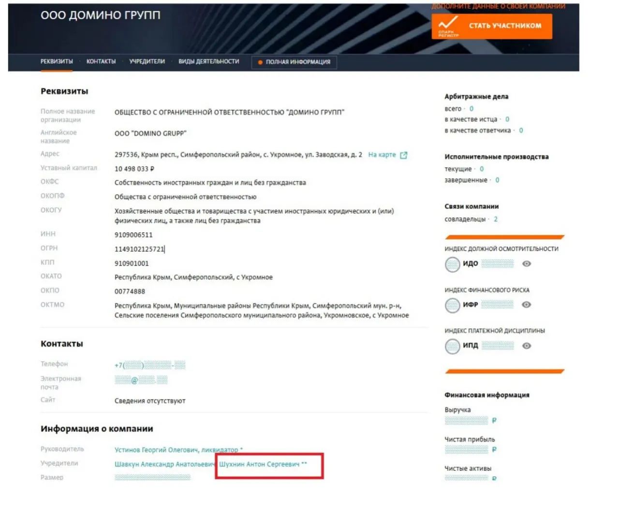Click the orange dot on ПОЛНАЯ ИНФОРМАЦИЯ
The width and height of the screenshot is (619, 509).
[x=261, y=62]
